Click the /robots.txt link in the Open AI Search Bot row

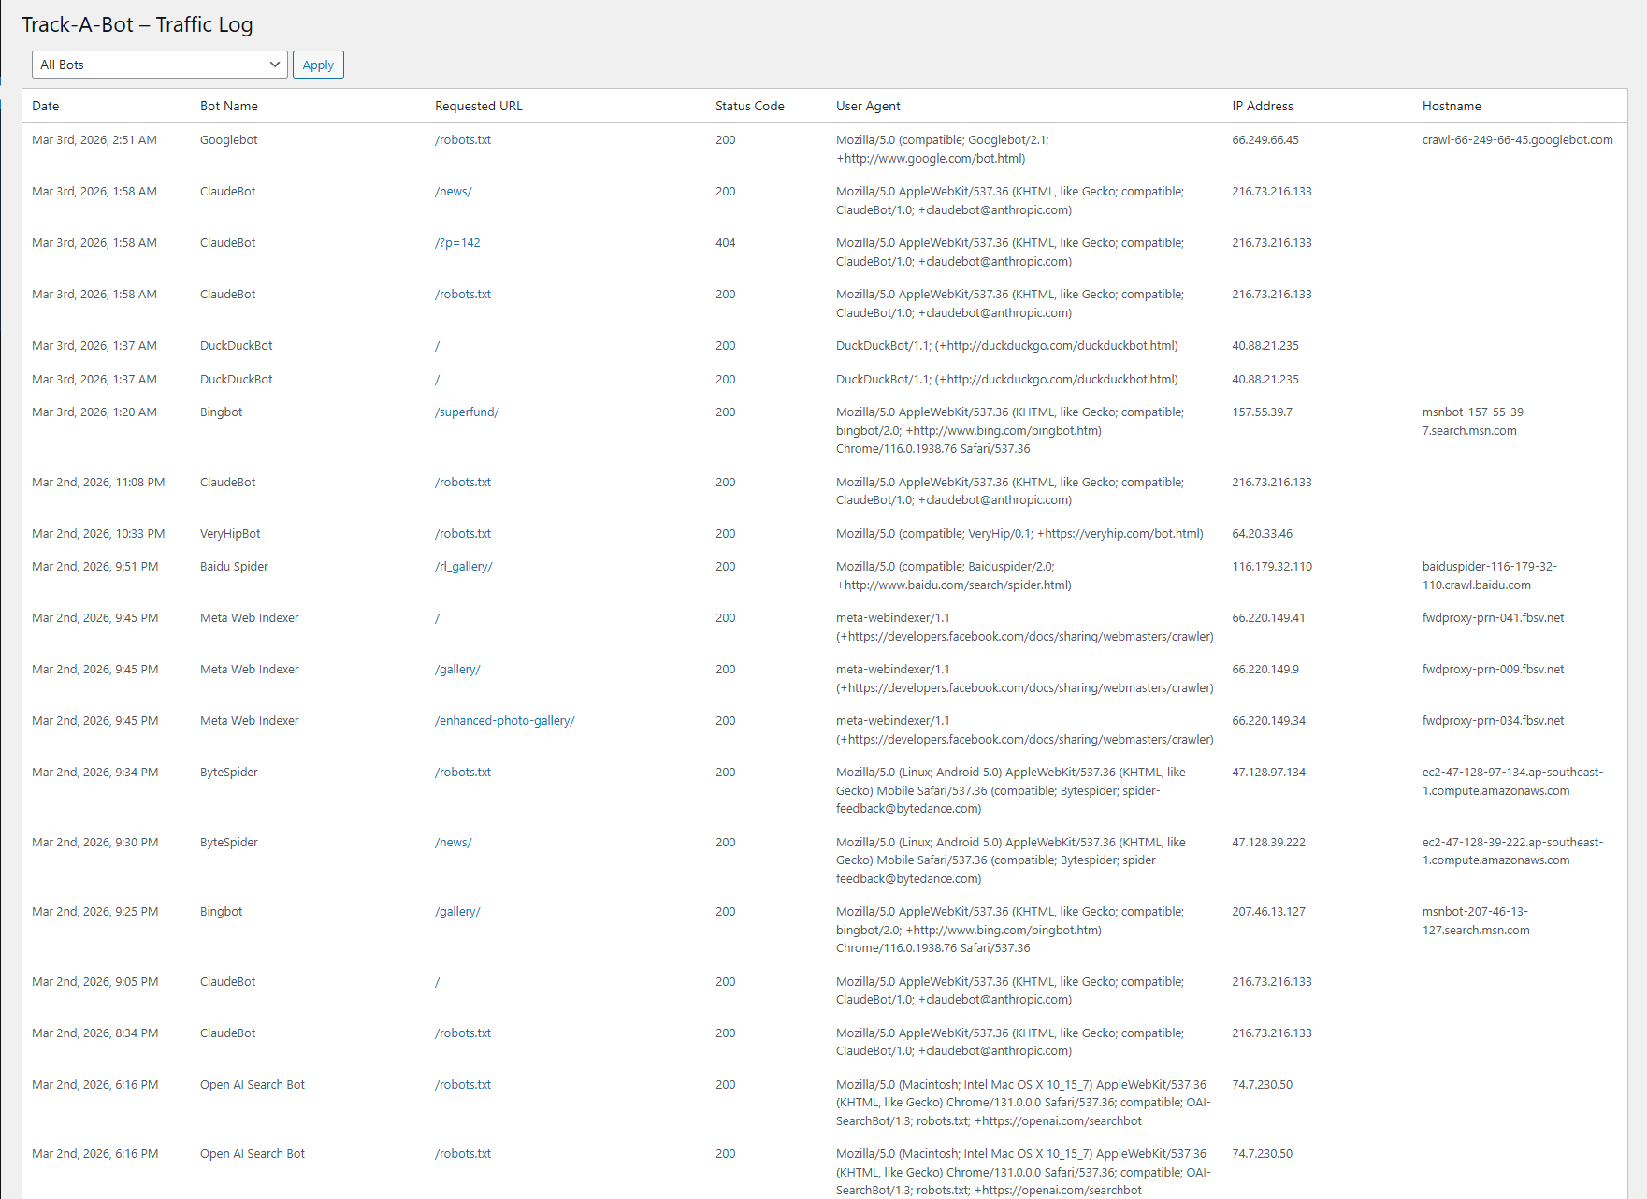(x=462, y=1084)
